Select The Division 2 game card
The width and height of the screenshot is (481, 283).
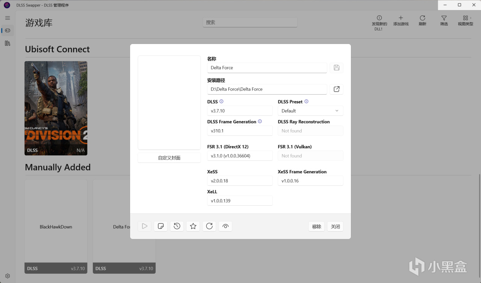(56, 108)
